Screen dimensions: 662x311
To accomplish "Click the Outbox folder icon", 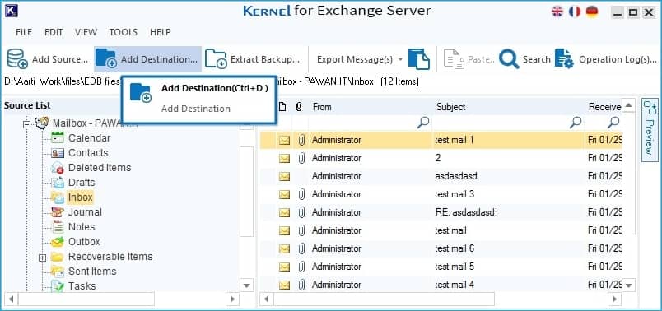I will tap(58, 242).
